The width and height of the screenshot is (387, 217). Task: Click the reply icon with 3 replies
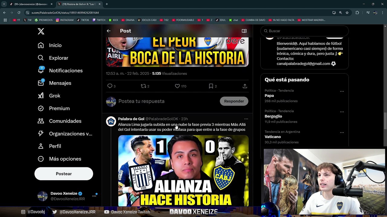pos(110,86)
